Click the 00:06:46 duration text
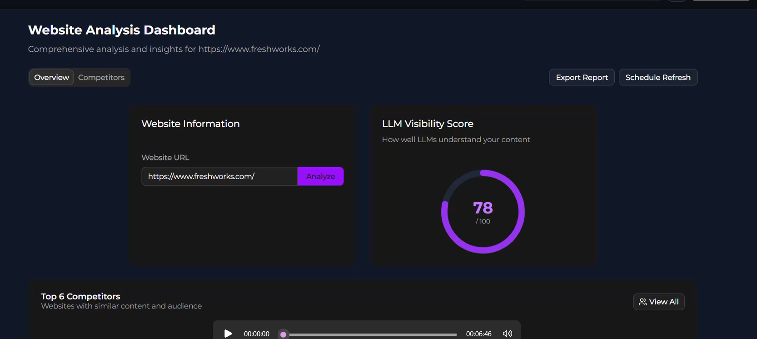The image size is (757, 339). pos(478,334)
